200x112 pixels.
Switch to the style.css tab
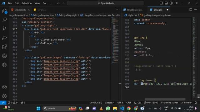[158, 10]
